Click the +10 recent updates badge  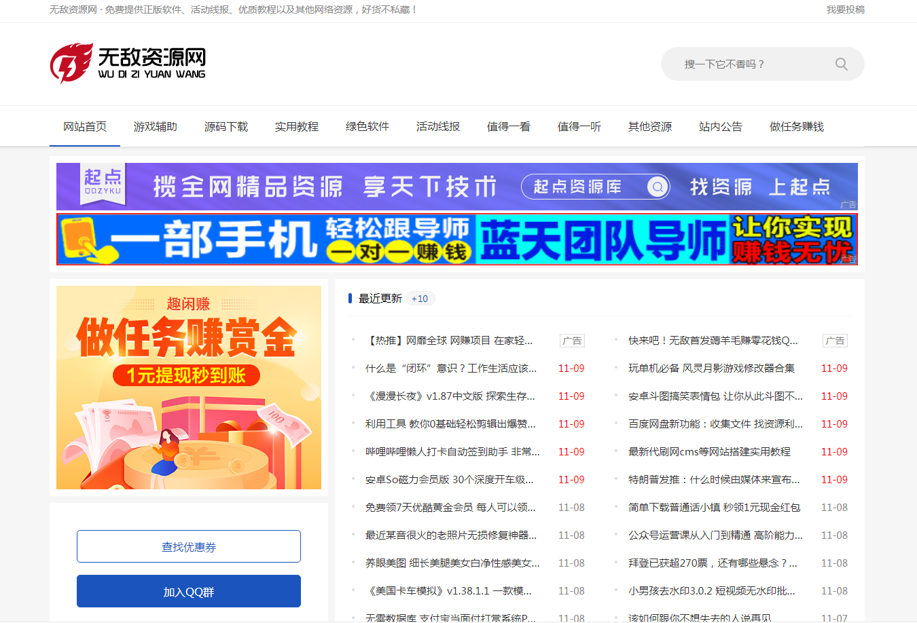pos(420,299)
